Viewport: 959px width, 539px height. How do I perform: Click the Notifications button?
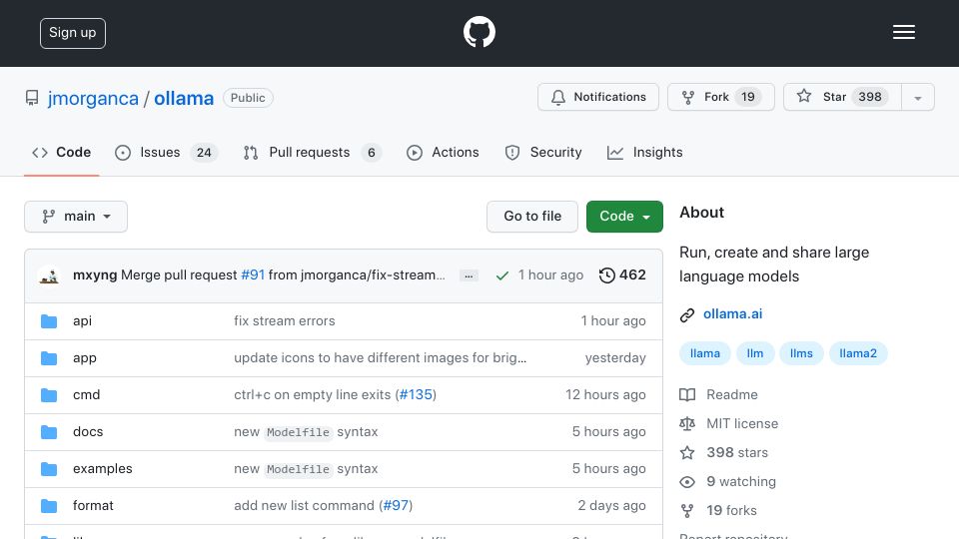[x=598, y=97]
